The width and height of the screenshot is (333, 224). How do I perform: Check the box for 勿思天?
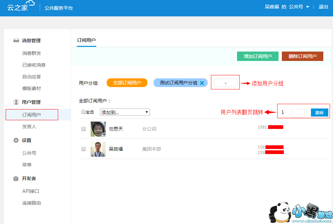(x=84, y=129)
